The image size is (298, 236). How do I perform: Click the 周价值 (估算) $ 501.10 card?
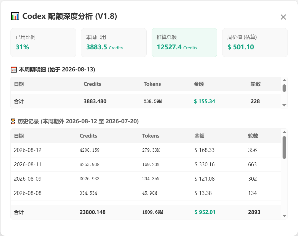click(255, 42)
